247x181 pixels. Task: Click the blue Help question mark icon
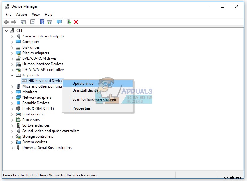click(x=42, y=22)
